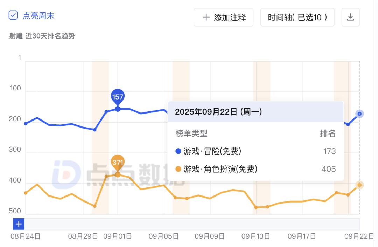The height and width of the screenshot is (247, 378).
Task: Click the blue plus icon below chart
Action: coord(19,224)
